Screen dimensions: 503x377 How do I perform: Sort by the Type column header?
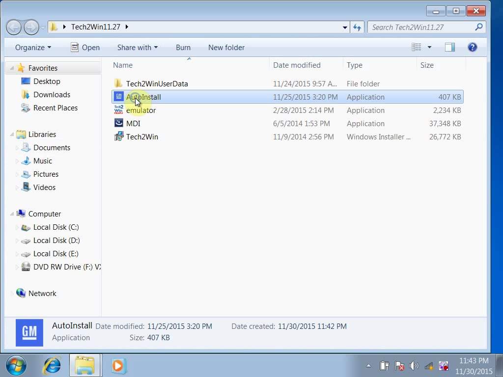(x=380, y=65)
